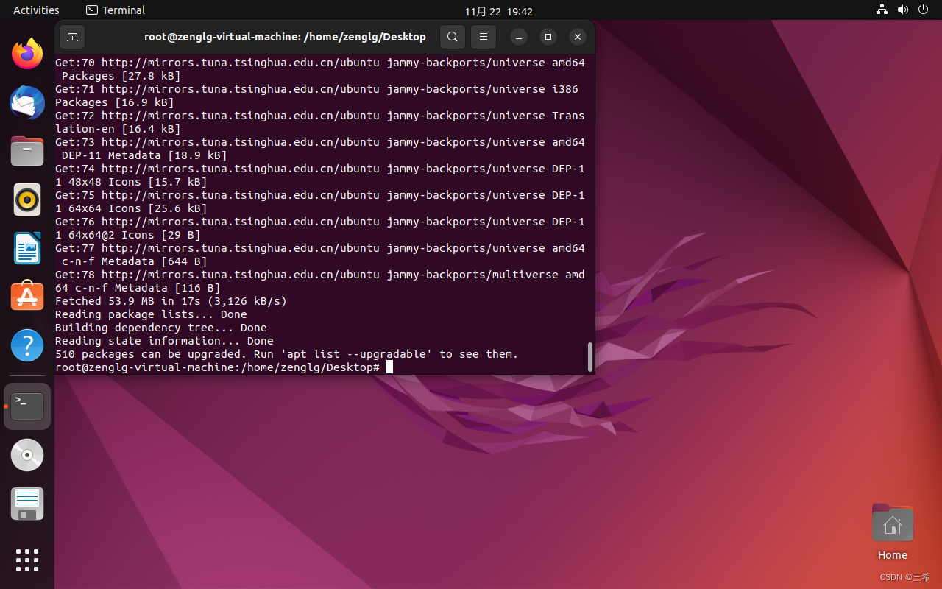This screenshot has width=942, height=589.
Task: Launch Rhythmbox music player
Action: tap(27, 199)
